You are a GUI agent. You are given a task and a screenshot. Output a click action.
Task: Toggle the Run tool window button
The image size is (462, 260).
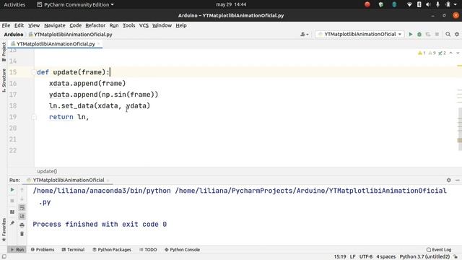[17, 250]
